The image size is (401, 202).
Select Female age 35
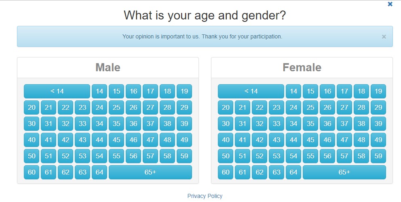pyautogui.click(x=310, y=123)
